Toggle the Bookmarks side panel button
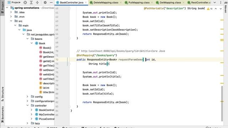This screenshot has height=128, width=228. (2, 114)
